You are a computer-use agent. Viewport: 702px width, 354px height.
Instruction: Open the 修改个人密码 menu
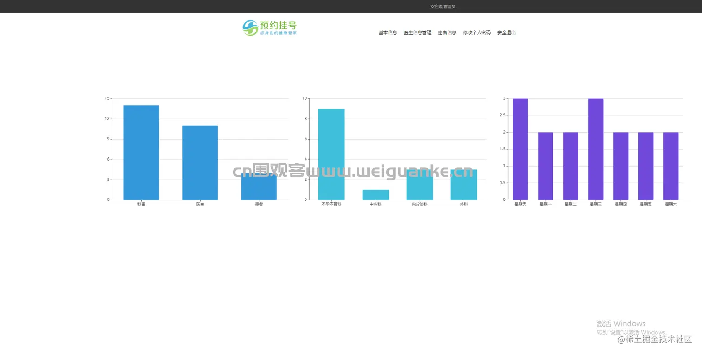point(477,32)
